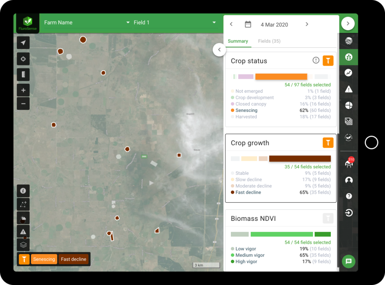385x285 pixels.
Task: Open the pie chart segments sidebar icon
Action: pos(349,106)
